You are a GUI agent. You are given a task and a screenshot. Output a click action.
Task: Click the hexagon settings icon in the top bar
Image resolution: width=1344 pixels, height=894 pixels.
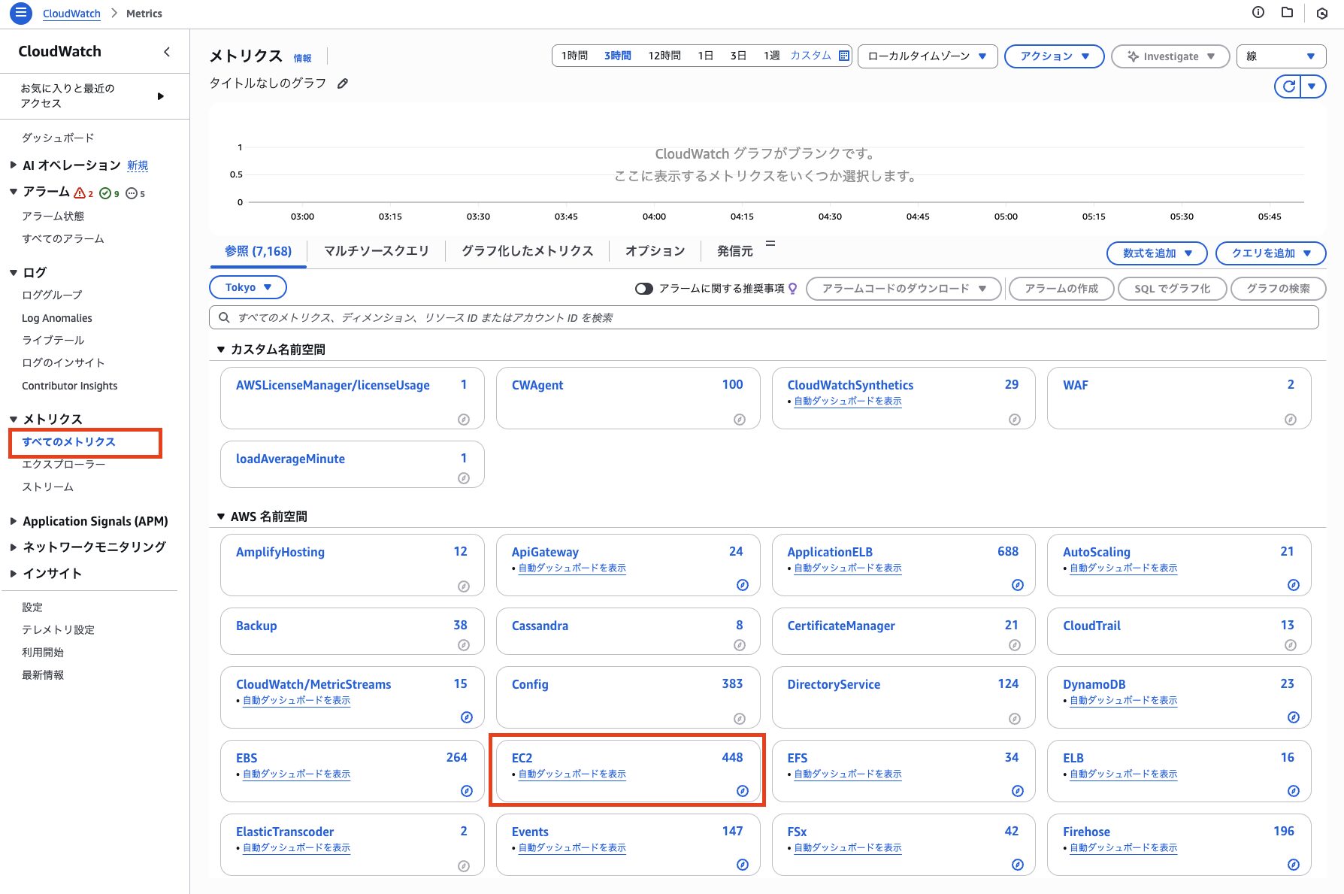pos(1322,14)
